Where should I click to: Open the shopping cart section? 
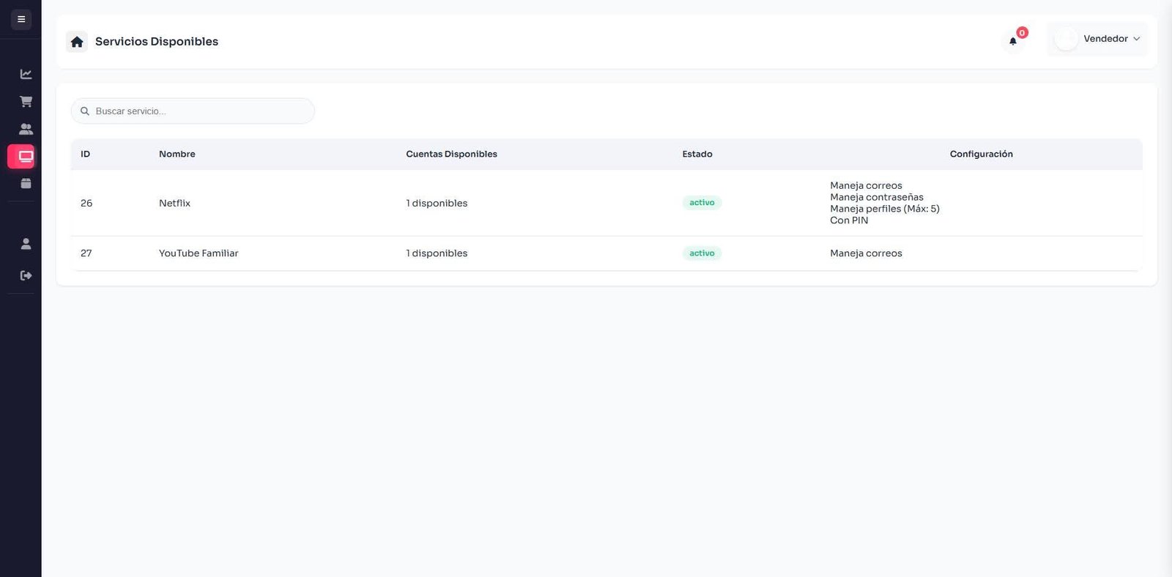coord(26,101)
